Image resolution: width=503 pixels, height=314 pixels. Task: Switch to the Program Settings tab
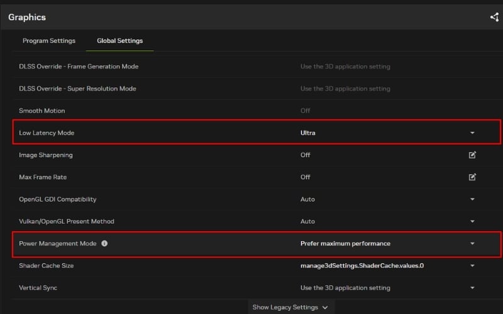pyautogui.click(x=49, y=41)
